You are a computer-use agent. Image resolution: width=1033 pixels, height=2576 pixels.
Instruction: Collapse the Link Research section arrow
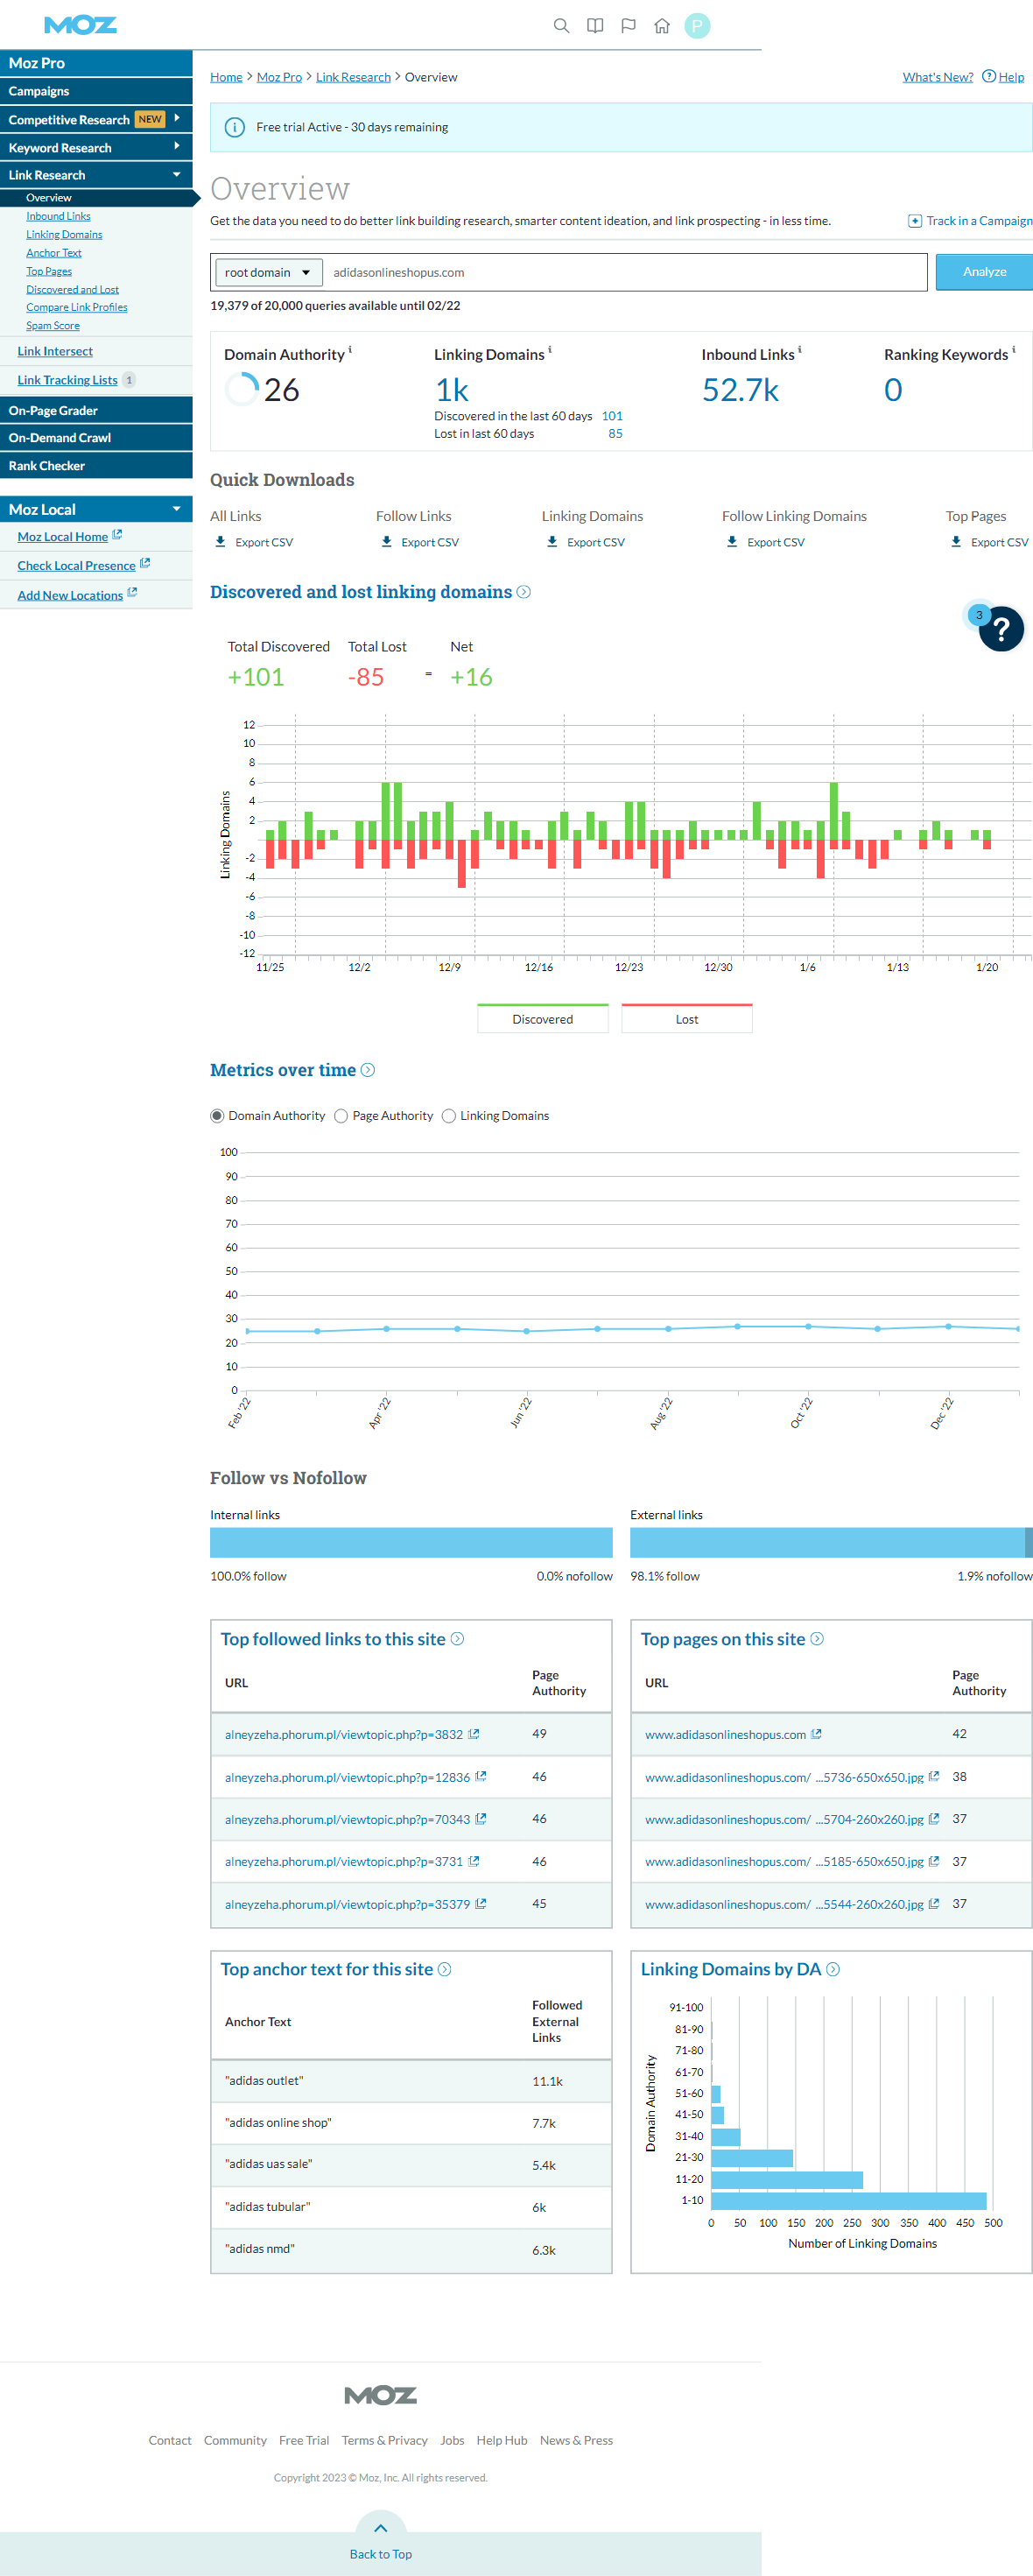pos(177,174)
